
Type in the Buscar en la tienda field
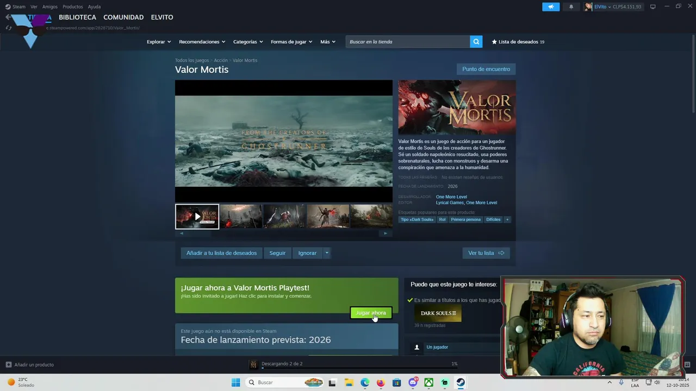(x=408, y=42)
